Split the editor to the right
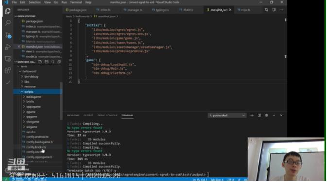Image resolution: width=327 pixels, height=182 pixels. coord(274,10)
